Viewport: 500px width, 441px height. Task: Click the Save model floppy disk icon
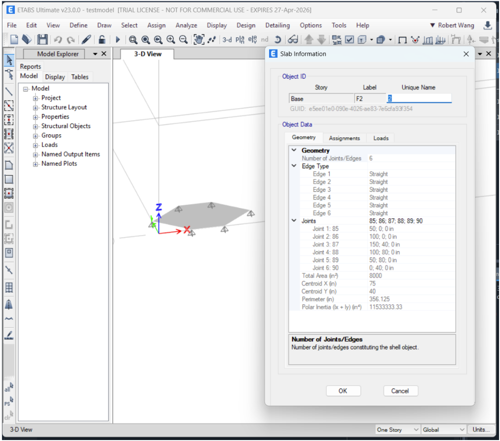point(42,40)
